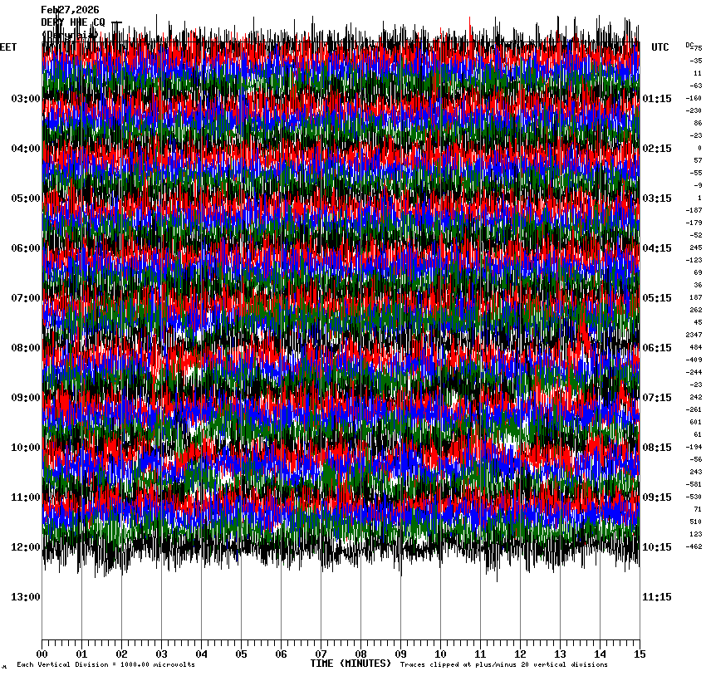
Task: Click the 10:15 UTC time label
Action: pos(657,547)
